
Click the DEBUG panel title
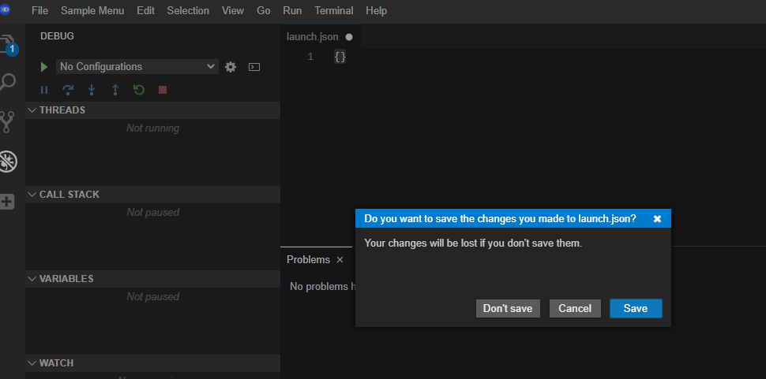tap(57, 36)
